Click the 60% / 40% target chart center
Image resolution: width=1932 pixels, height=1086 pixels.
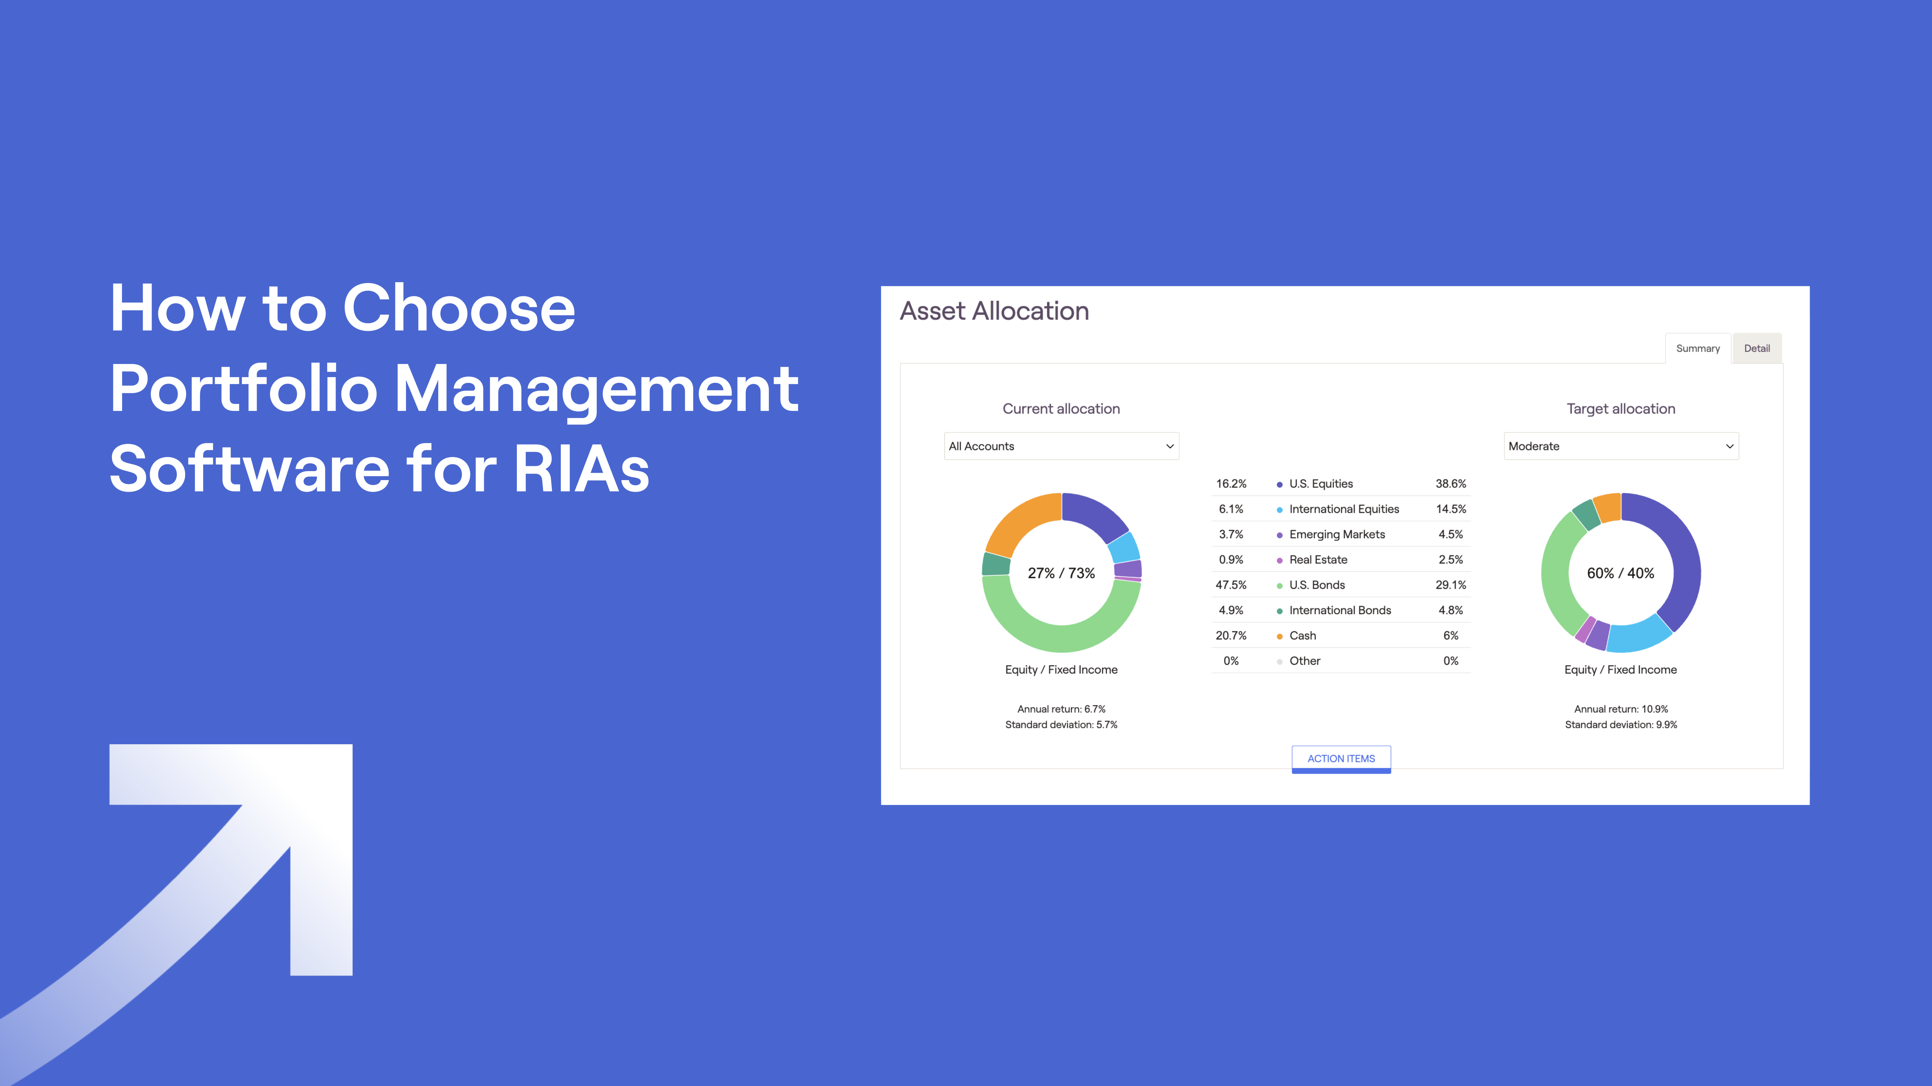(1620, 573)
